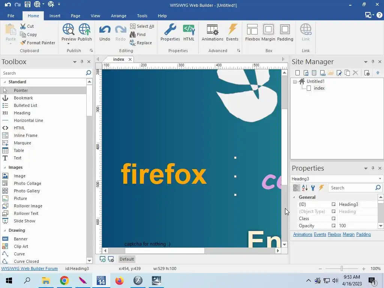Click the zoom in plus button

pos(364,268)
